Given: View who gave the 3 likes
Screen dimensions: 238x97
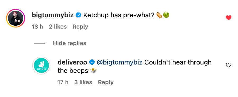Looking at the screenshot, I should point(83,82).
